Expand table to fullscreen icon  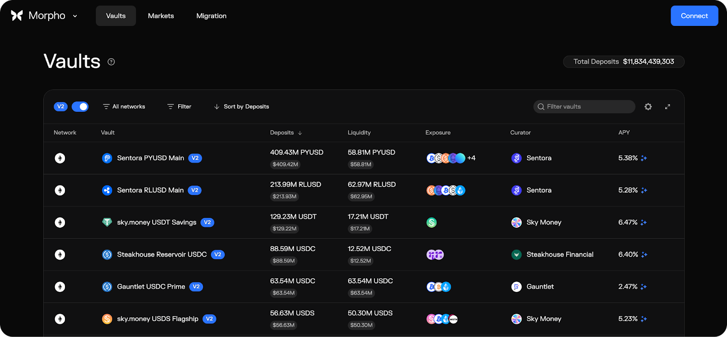pyautogui.click(x=667, y=106)
